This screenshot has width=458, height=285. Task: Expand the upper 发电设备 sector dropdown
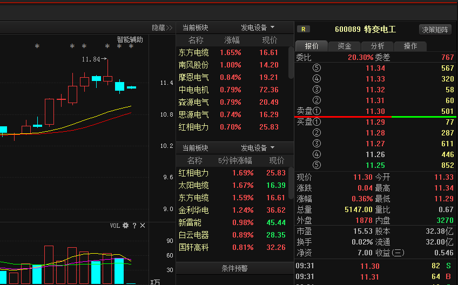258,28
